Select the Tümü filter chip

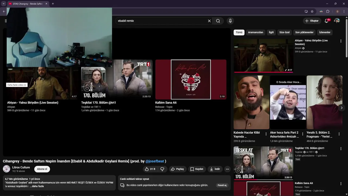[x=239, y=32]
